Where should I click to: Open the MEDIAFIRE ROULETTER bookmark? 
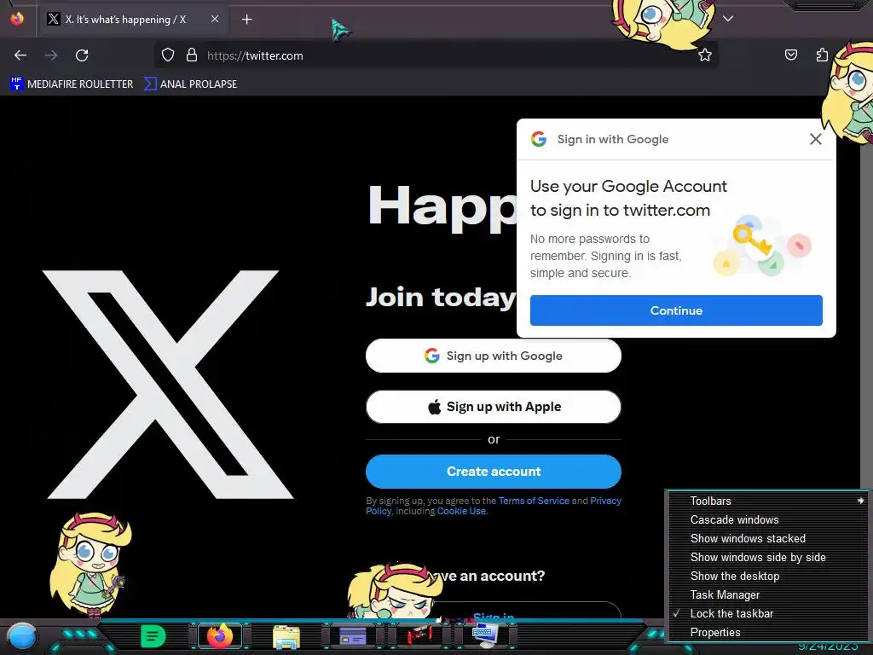coord(72,84)
